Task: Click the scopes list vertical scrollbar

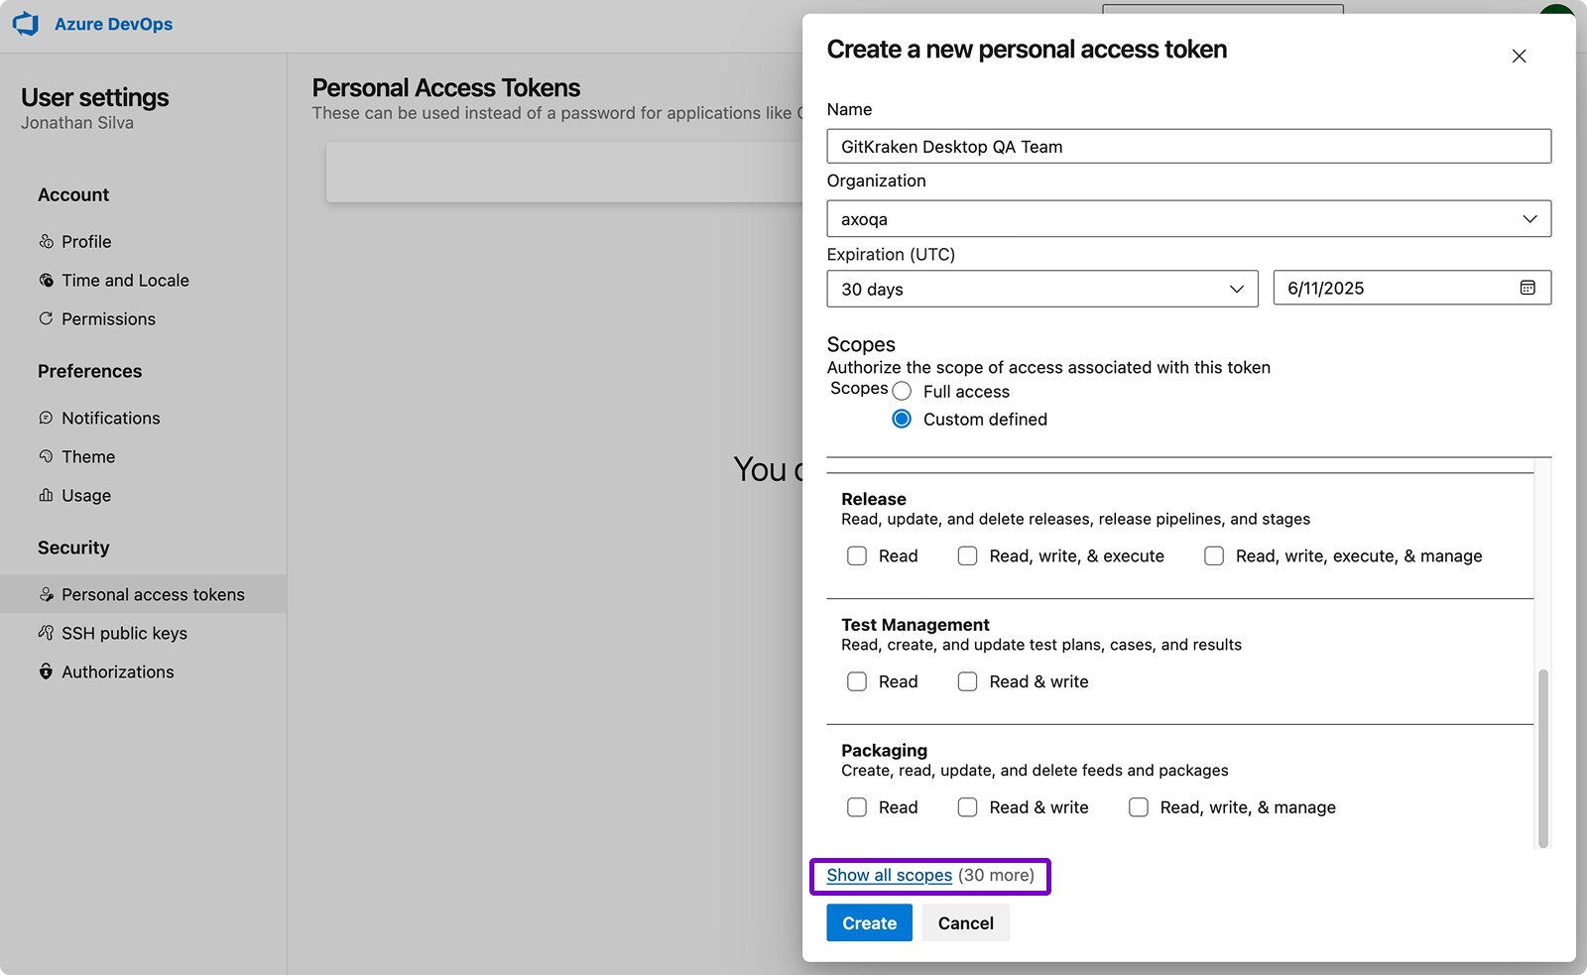Action: (1542, 759)
